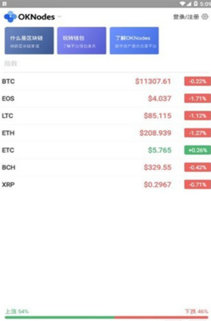Tap the WiFi status icon
Image resolution: width=211 pixels, height=321 pixels.
tap(183, 4)
